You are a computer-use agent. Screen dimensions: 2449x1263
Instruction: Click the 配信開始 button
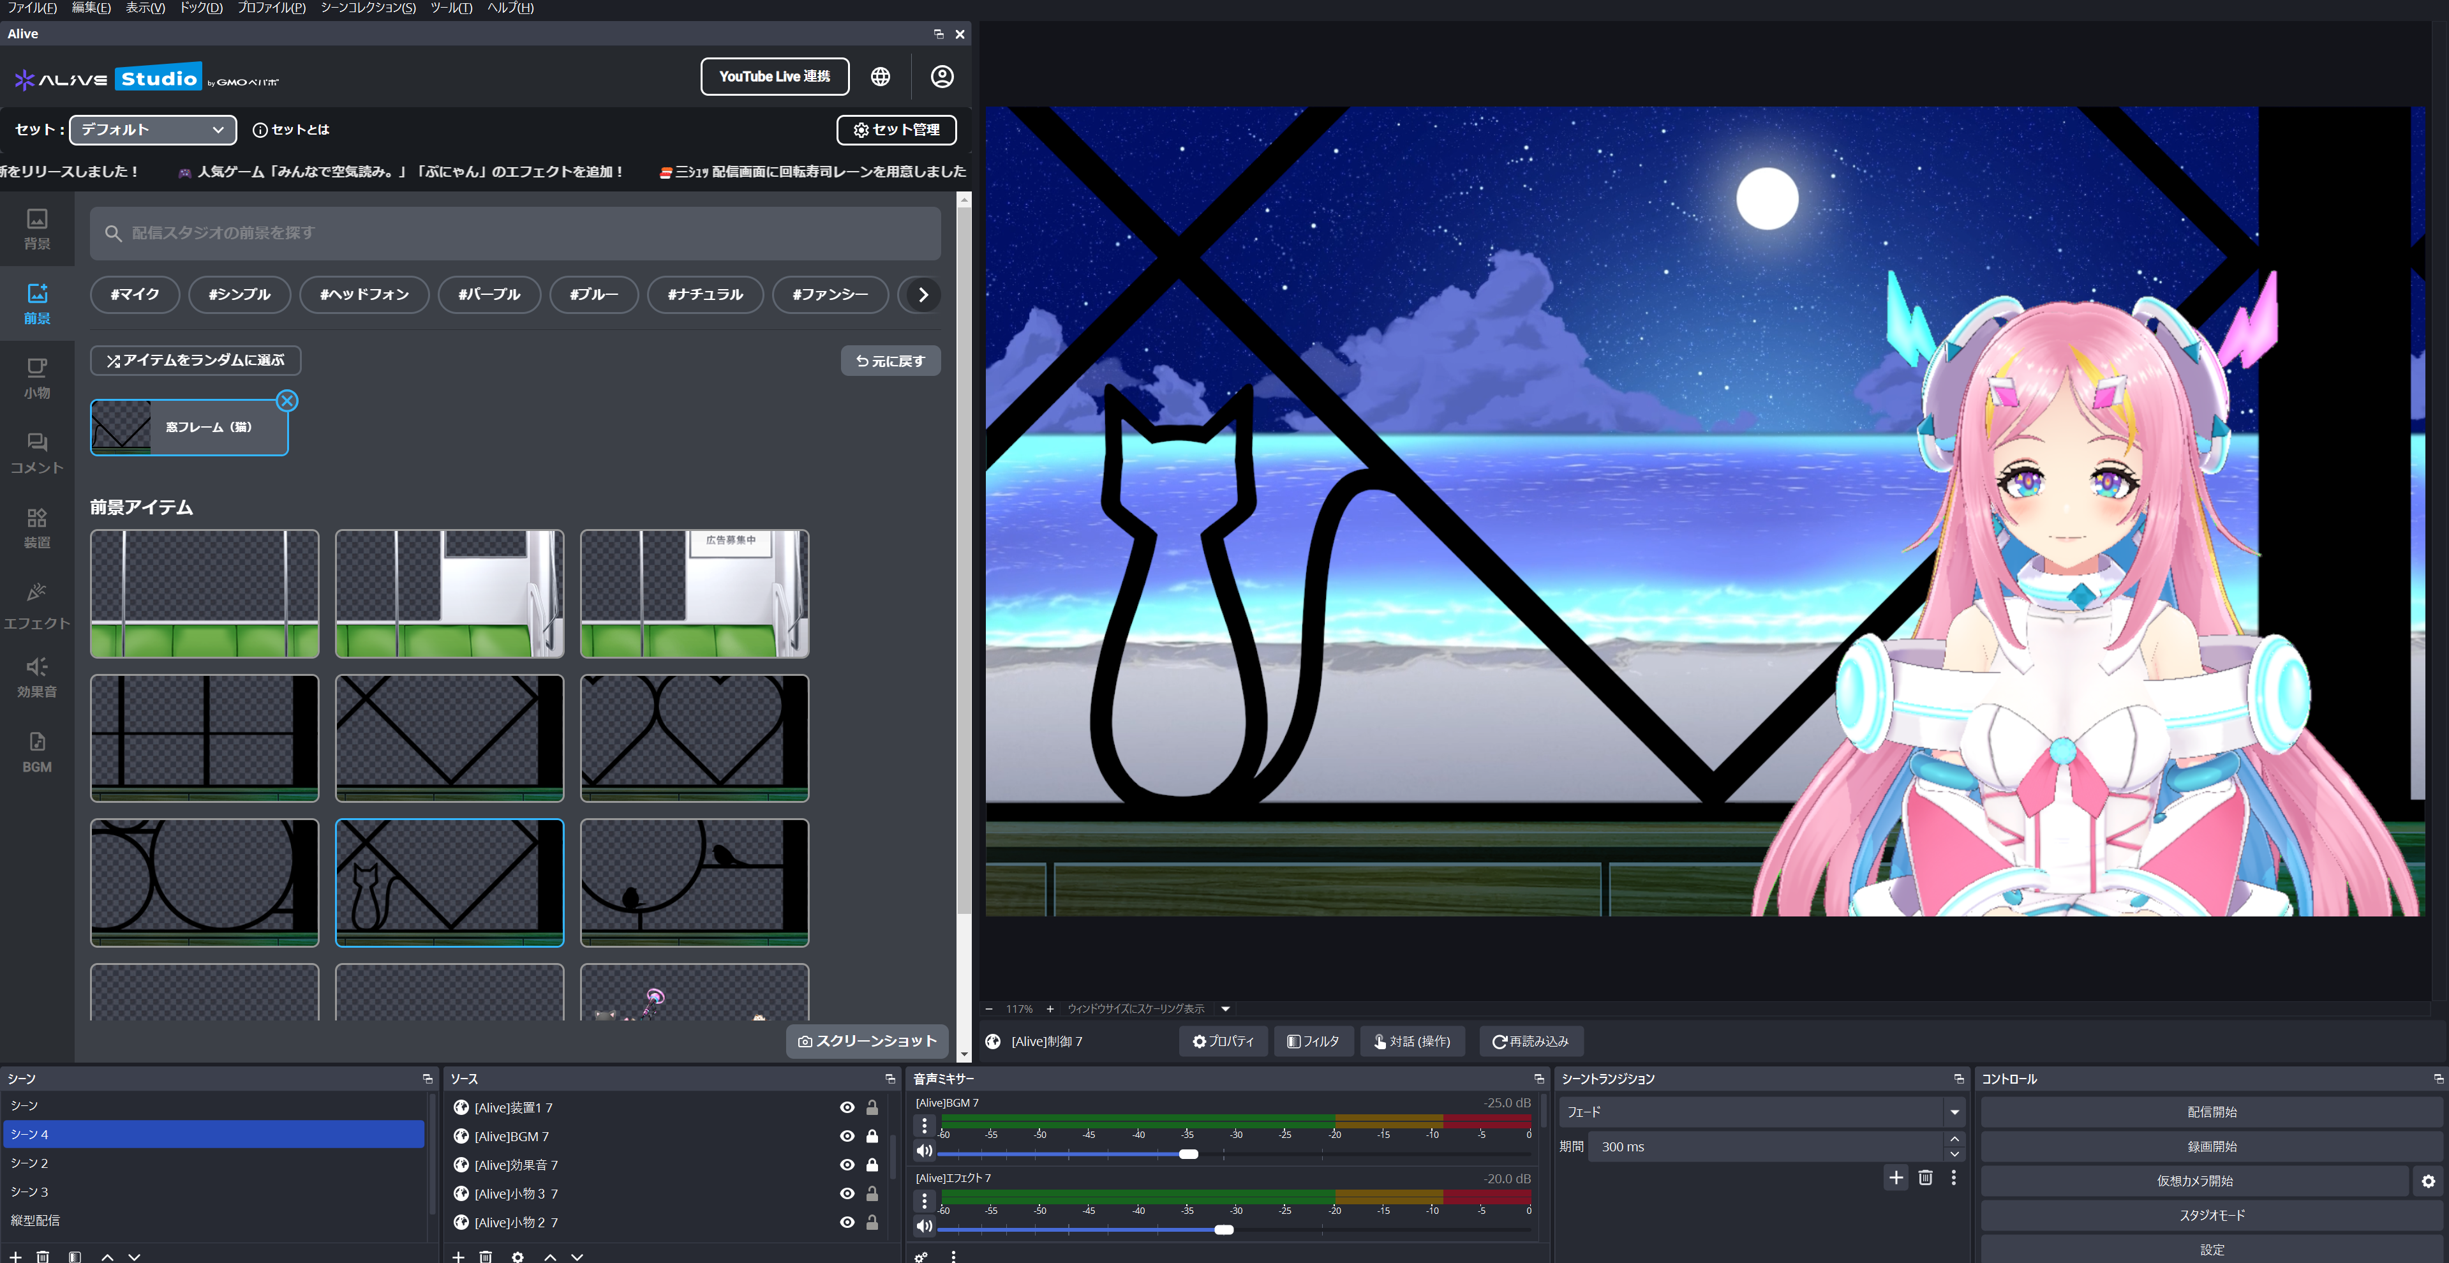2212,1112
